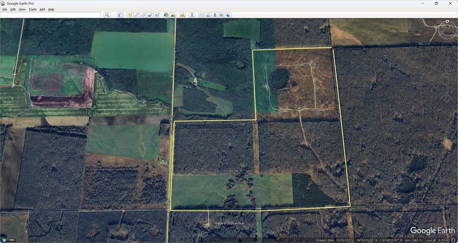Click the Print icon in toolbar

pyautogui.click(x=208, y=15)
